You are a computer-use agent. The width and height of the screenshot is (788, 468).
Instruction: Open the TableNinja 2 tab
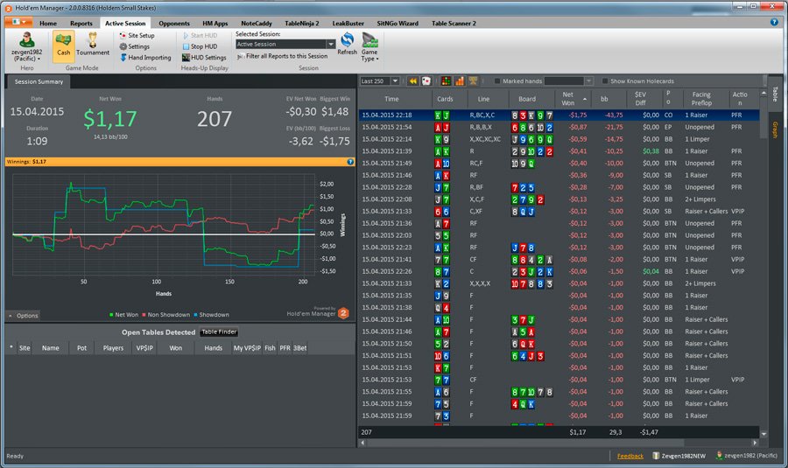[301, 23]
